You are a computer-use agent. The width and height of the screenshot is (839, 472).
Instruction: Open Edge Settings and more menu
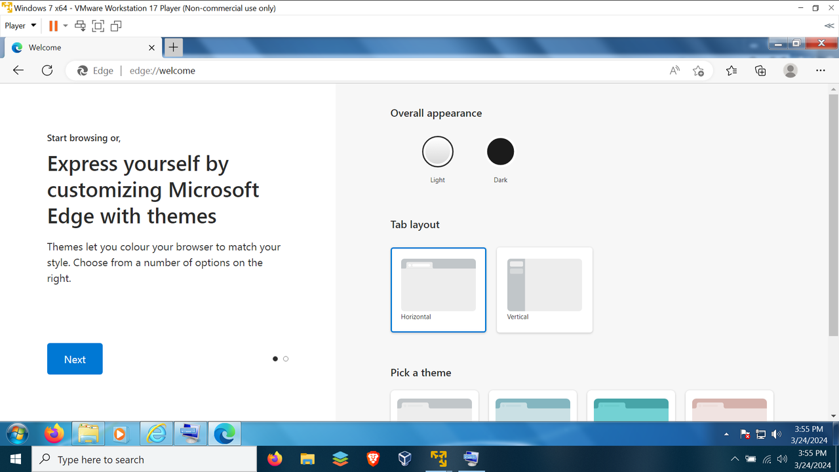click(x=821, y=71)
